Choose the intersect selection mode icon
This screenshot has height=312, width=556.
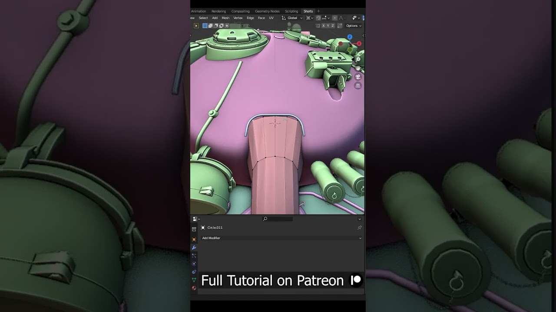[x=226, y=26]
